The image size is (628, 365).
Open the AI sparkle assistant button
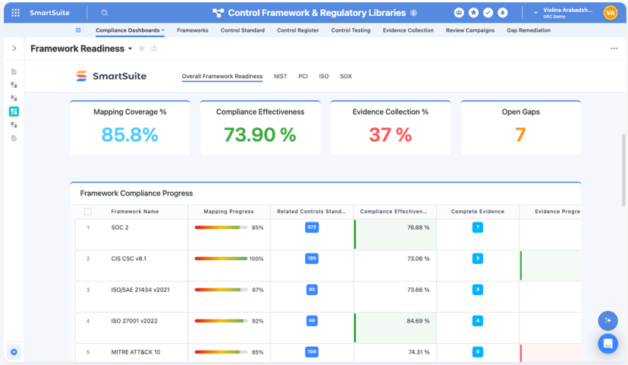tap(608, 320)
